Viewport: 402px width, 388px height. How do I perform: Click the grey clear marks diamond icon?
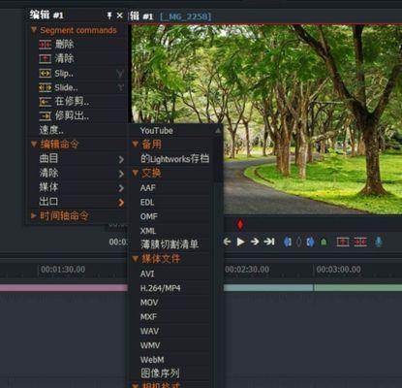tap(299, 242)
